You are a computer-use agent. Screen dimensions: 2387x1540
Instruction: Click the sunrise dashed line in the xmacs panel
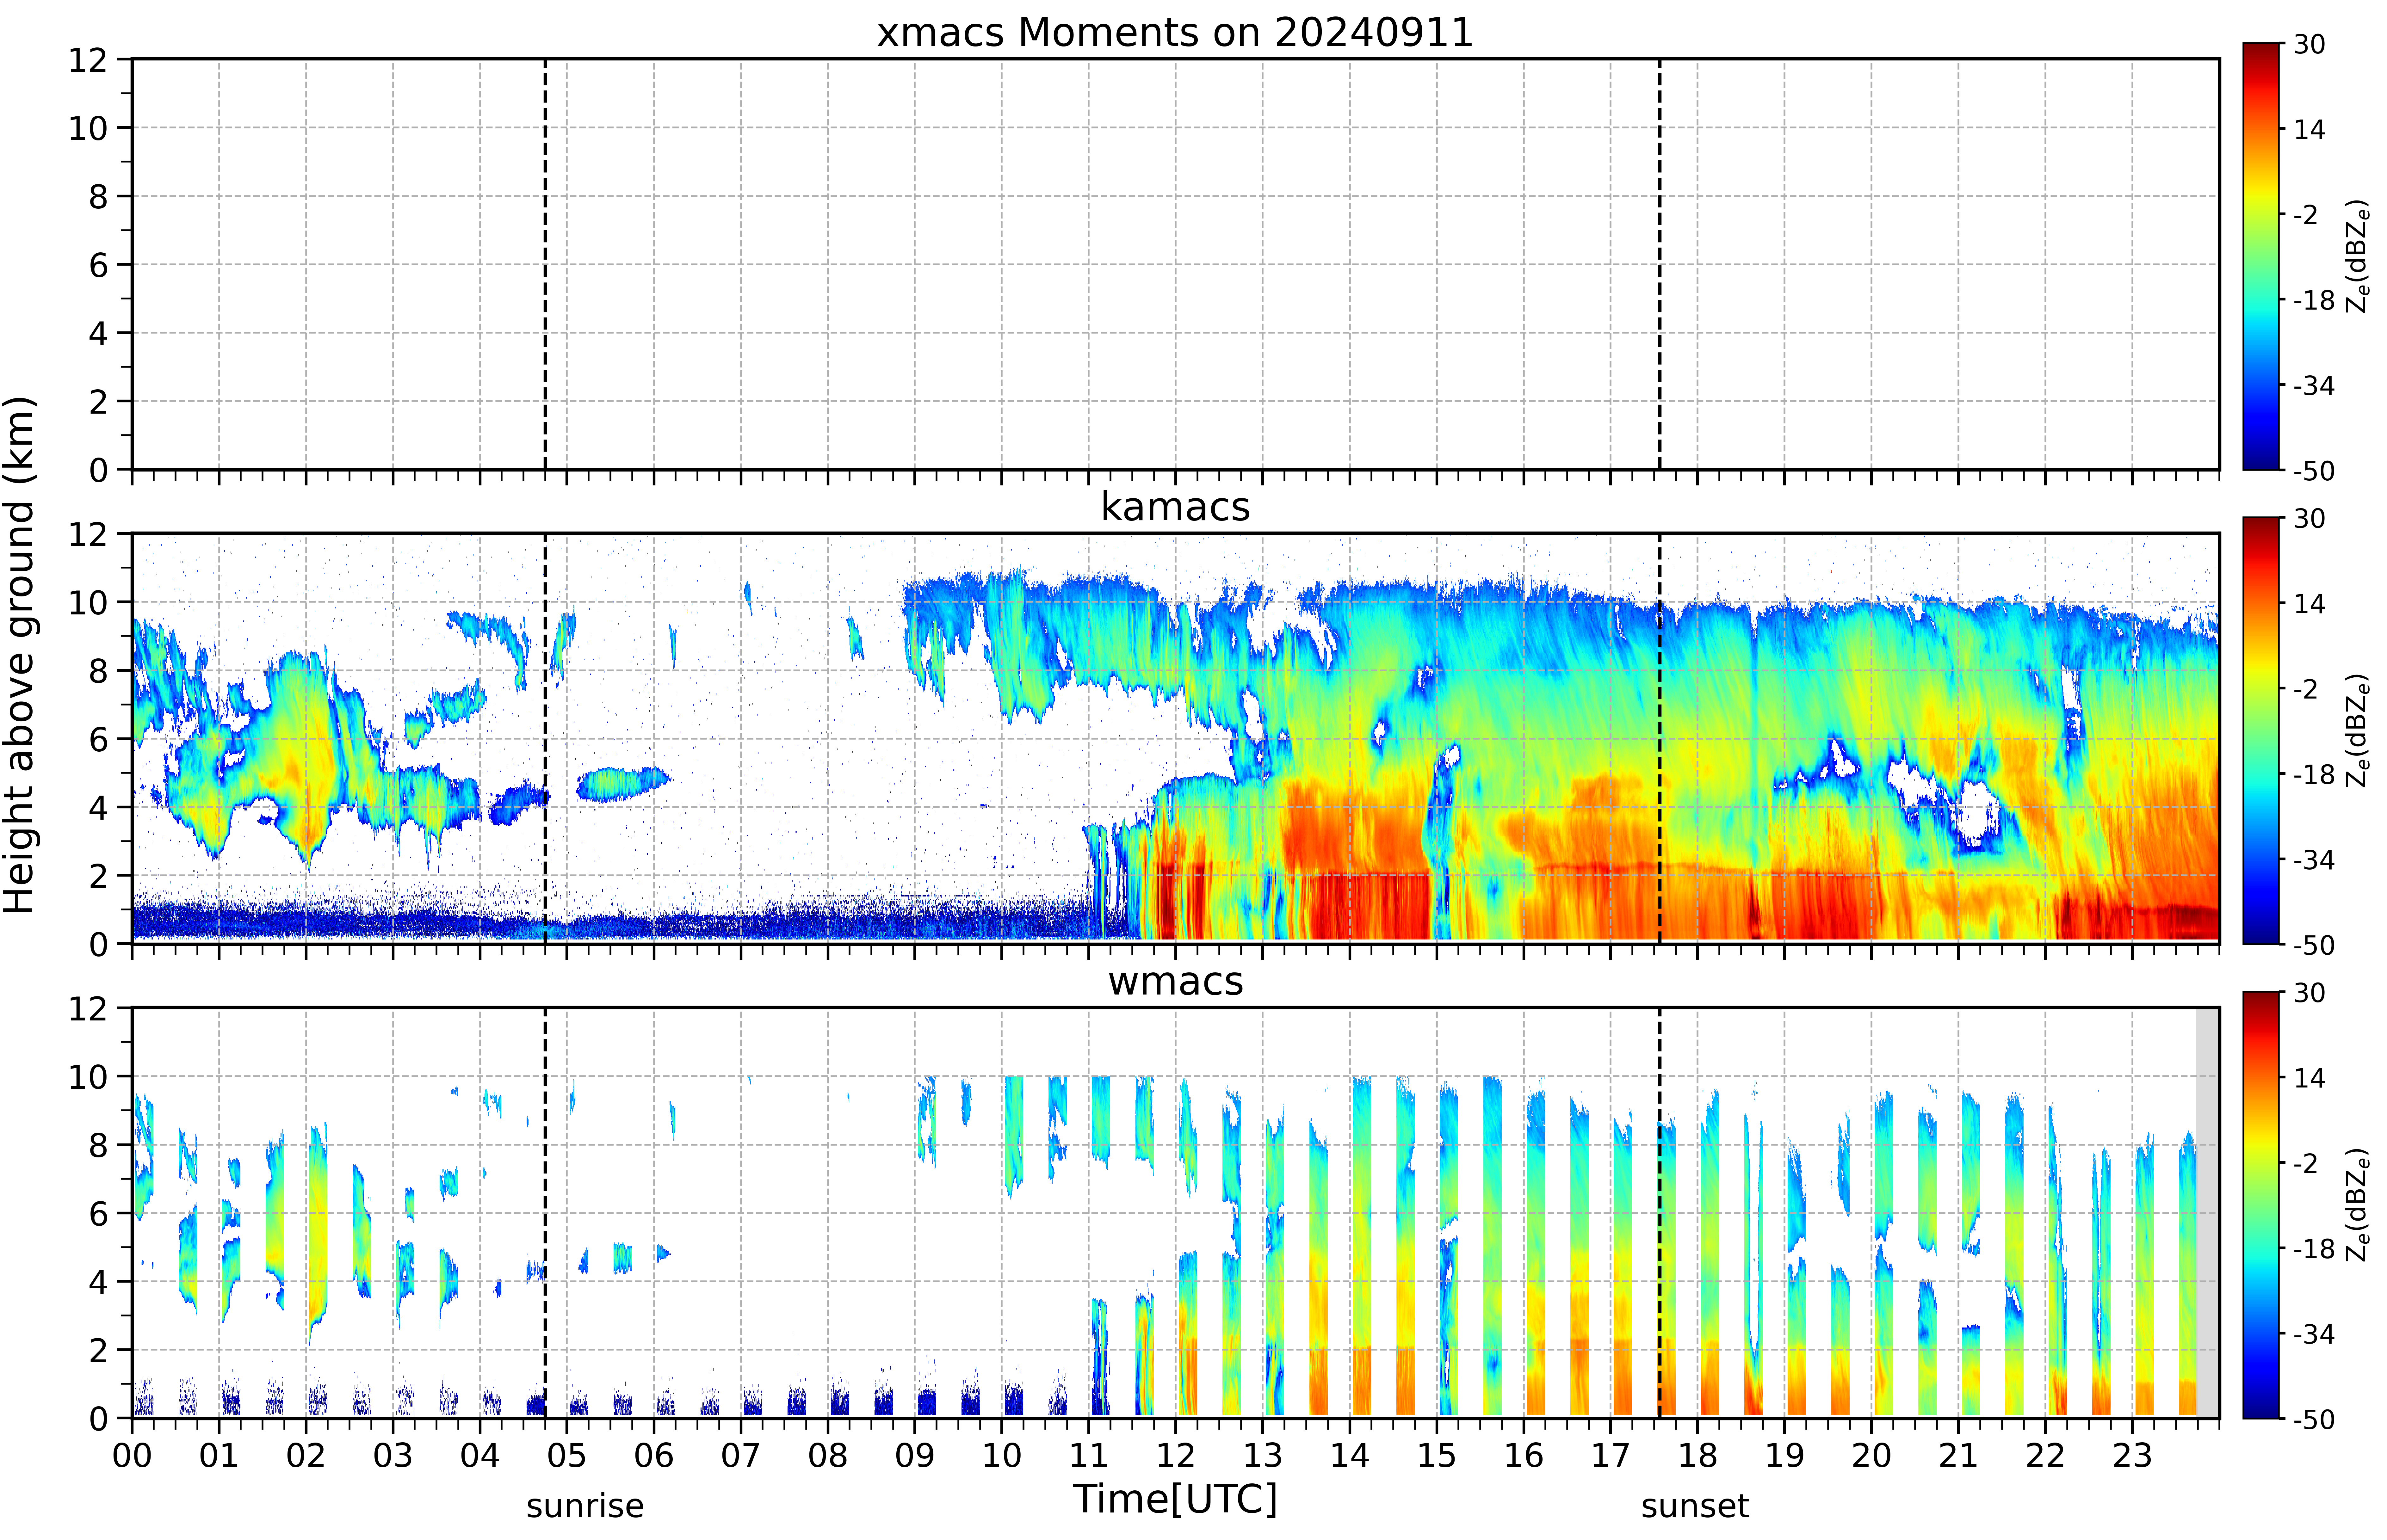545,264
